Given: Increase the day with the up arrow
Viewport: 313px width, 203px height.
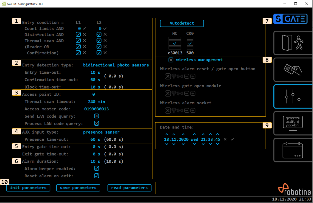Looking at the screenshot, I should click(x=166, y=134).
